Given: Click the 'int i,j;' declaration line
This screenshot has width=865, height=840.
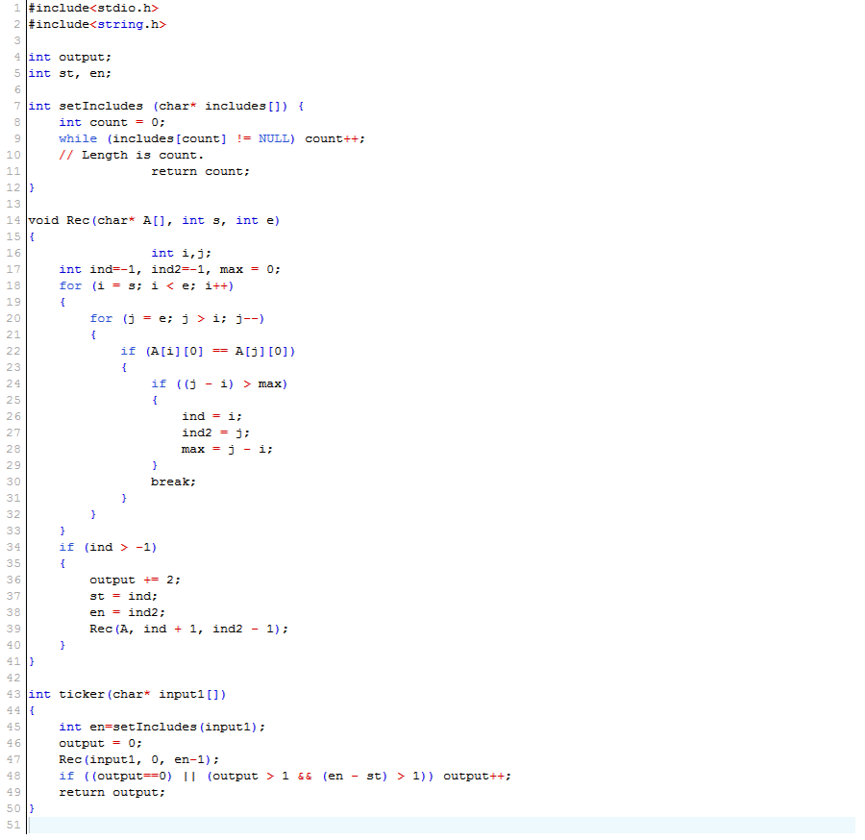Looking at the screenshot, I should (x=180, y=253).
